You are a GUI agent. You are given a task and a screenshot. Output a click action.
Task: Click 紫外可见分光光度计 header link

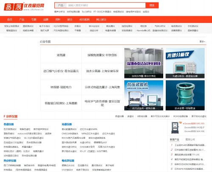click(x=160, y=116)
